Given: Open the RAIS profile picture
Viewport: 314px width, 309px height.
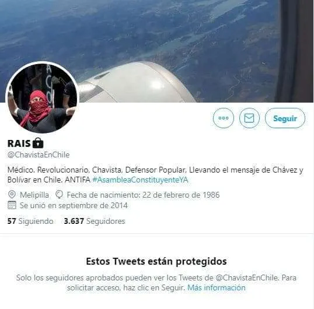Looking at the screenshot, I should click(x=42, y=98).
